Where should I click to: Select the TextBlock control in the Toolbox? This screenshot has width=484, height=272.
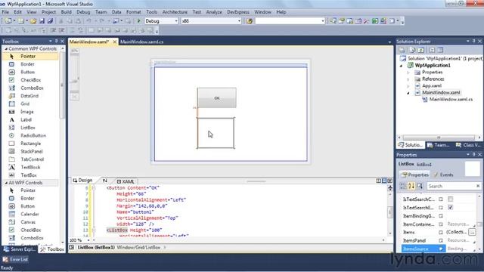tap(30, 167)
